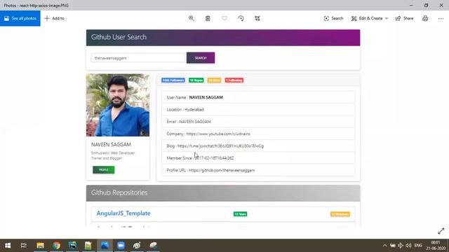Open the Add to menu
This screenshot has width=449, height=252.
pyautogui.click(x=55, y=18)
